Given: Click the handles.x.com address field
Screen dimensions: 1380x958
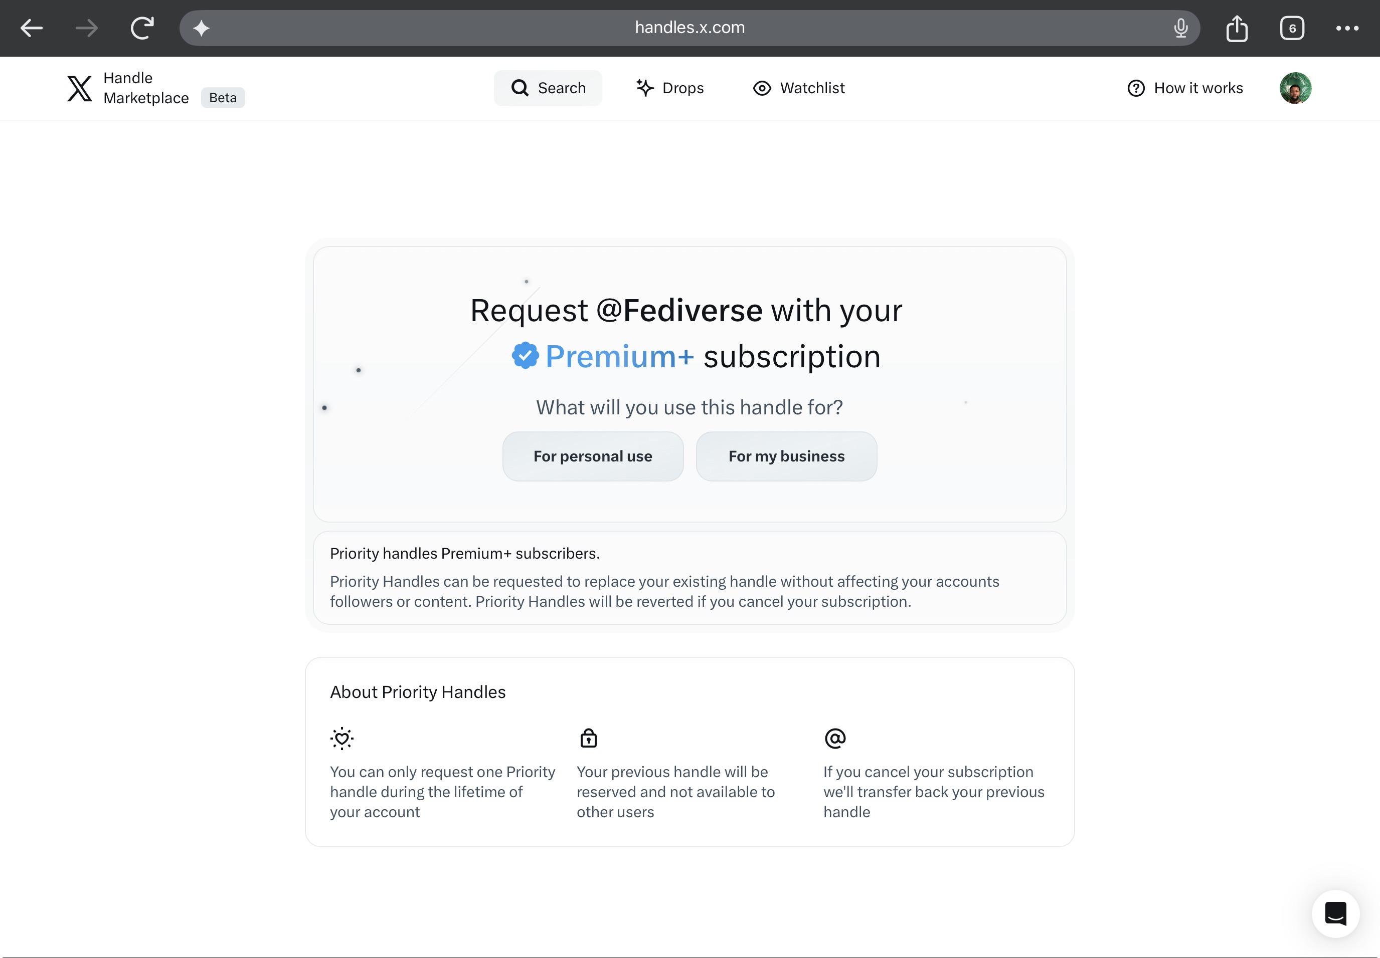Looking at the screenshot, I should click(x=689, y=28).
